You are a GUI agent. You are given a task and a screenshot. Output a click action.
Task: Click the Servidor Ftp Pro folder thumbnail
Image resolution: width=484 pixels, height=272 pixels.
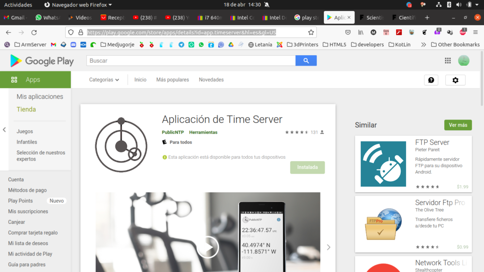[x=383, y=224]
